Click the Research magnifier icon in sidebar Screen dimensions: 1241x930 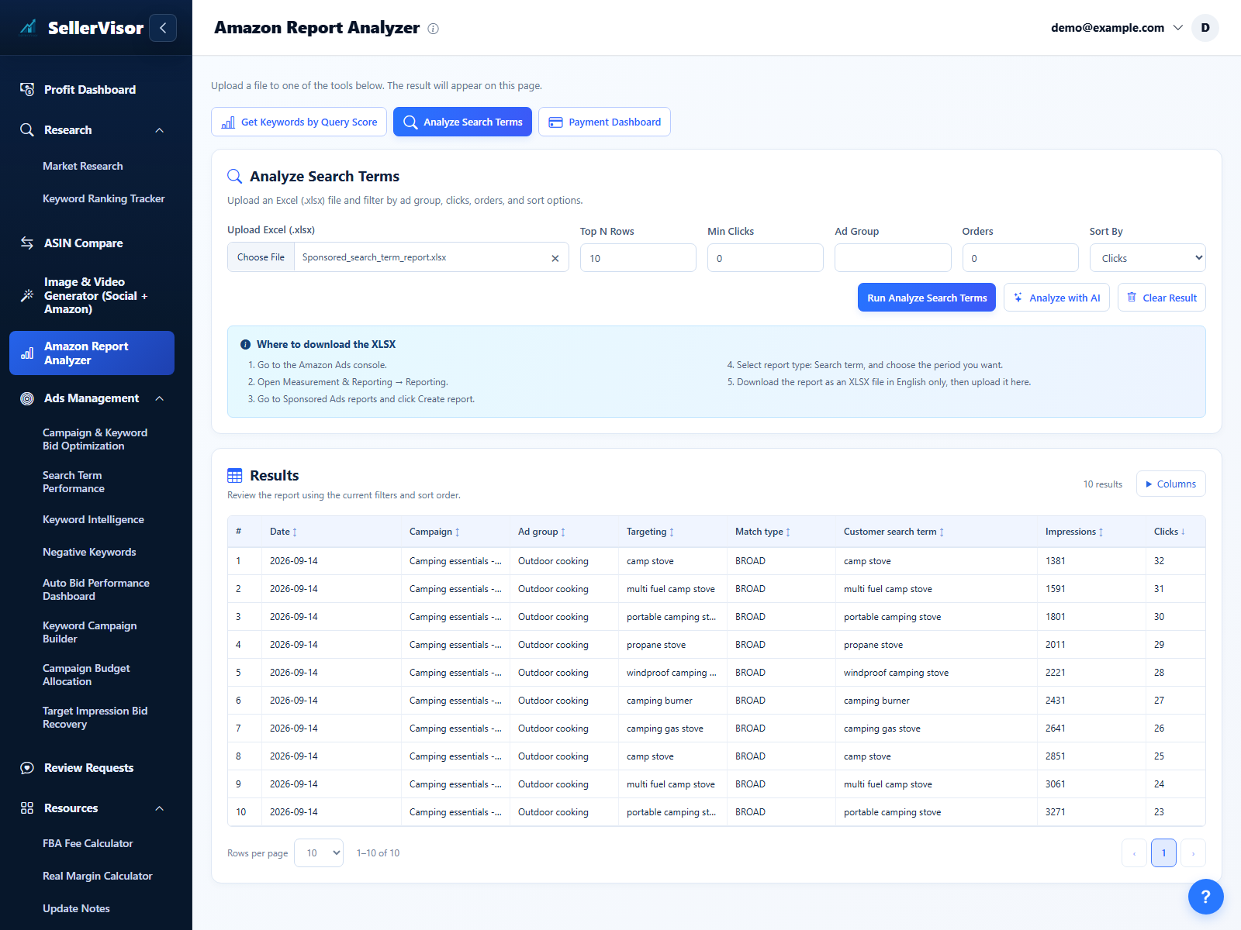pyautogui.click(x=27, y=129)
